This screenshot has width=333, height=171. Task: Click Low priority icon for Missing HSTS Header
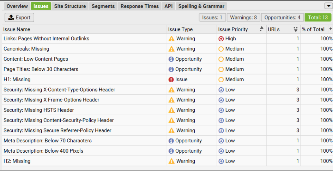(x=221, y=110)
